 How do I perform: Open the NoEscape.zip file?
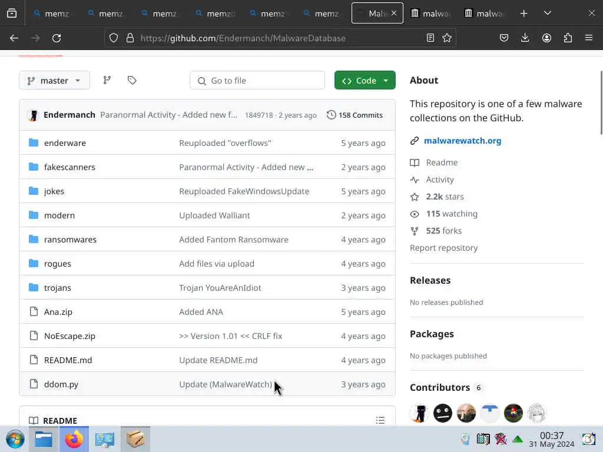(69, 336)
